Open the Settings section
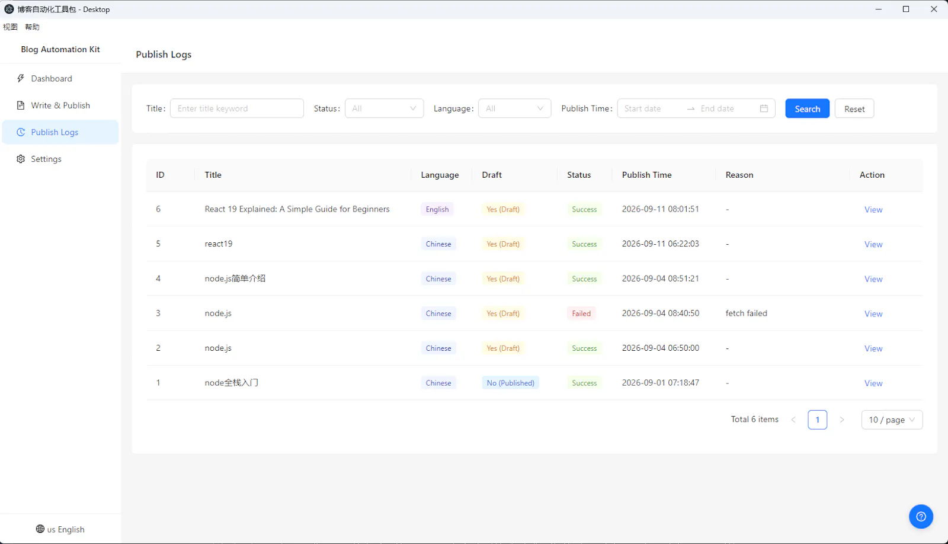948x544 pixels. click(x=60, y=159)
